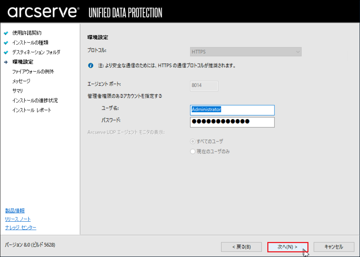360x257 pixels.
Task: Expand the プロトコル HTTPS dropdown
Action: [245, 52]
